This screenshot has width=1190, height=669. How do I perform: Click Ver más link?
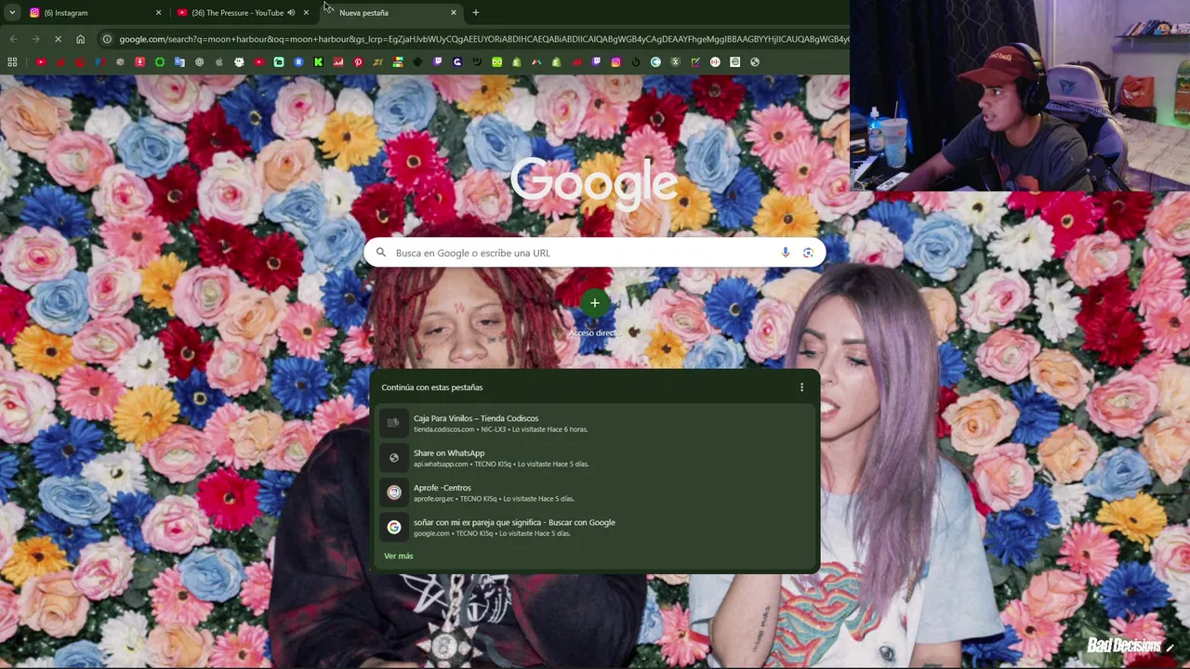pos(399,556)
